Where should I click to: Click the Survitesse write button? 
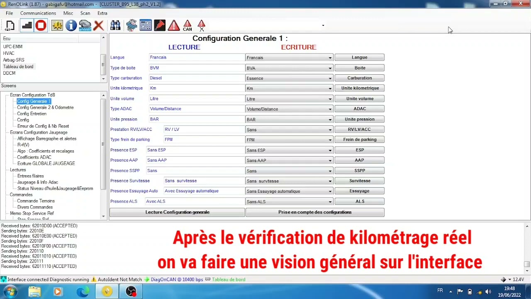pos(360,181)
